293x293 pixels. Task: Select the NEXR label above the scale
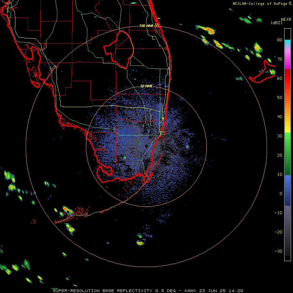286,20
